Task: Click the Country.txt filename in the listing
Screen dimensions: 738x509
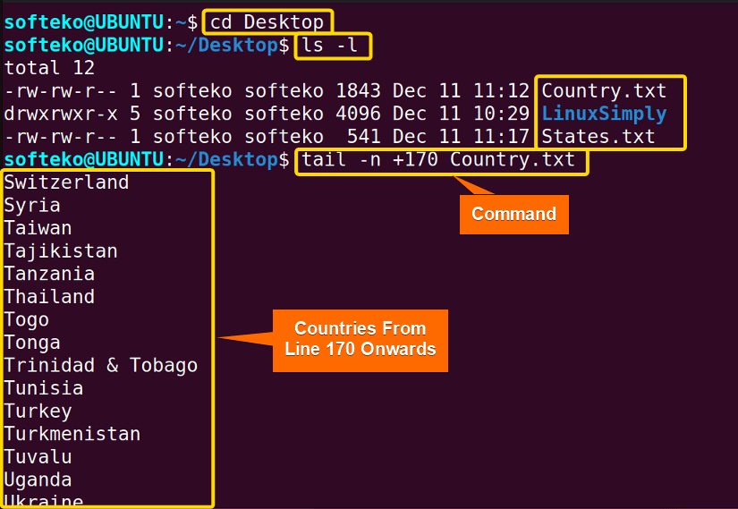Action: [604, 91]
